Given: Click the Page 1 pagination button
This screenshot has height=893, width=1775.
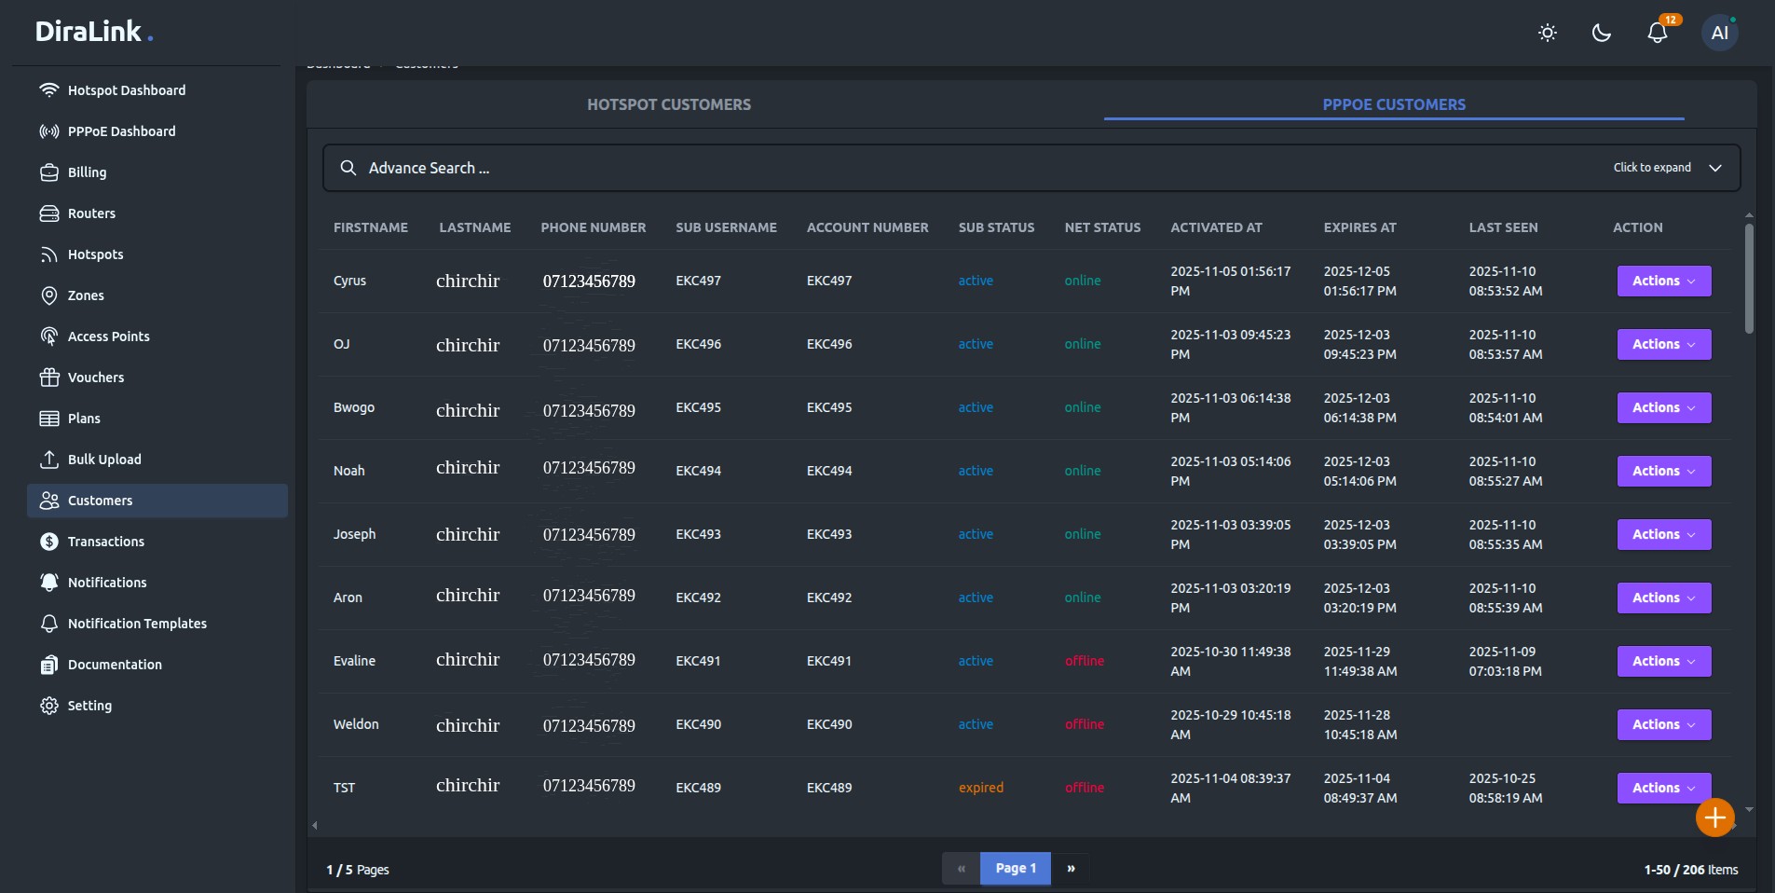Looking at the screenshot, I should coord(1016,868).
